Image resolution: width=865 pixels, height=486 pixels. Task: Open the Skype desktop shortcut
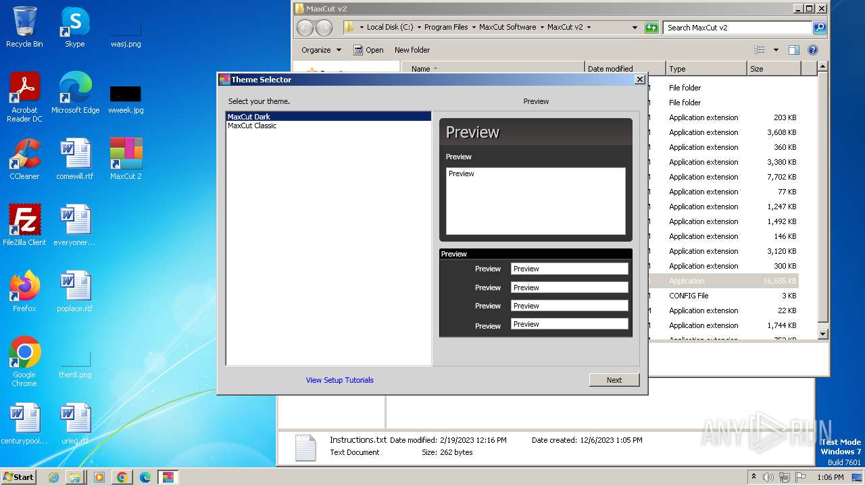pos(74,27)
